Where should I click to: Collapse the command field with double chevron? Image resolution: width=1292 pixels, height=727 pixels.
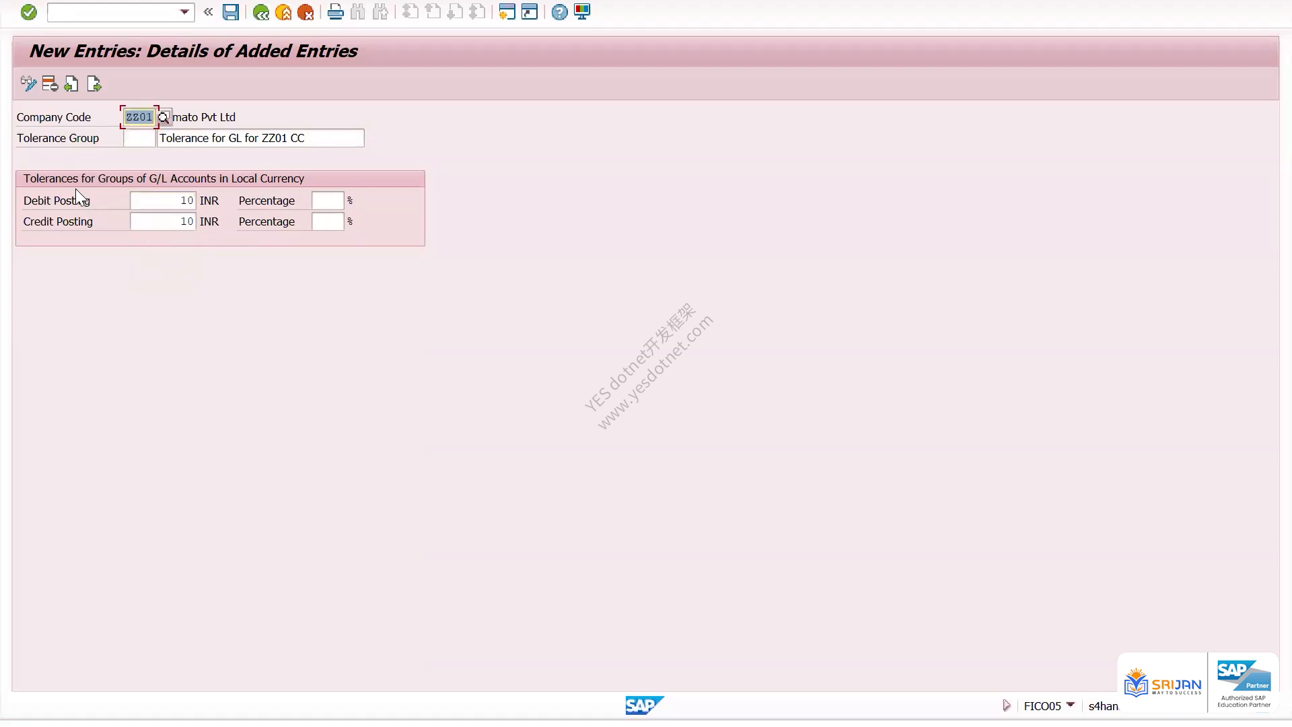(208, 12)
